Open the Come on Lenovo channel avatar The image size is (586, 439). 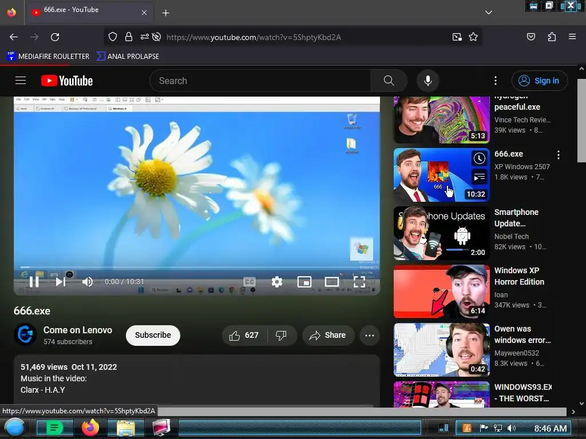[25, 334]
